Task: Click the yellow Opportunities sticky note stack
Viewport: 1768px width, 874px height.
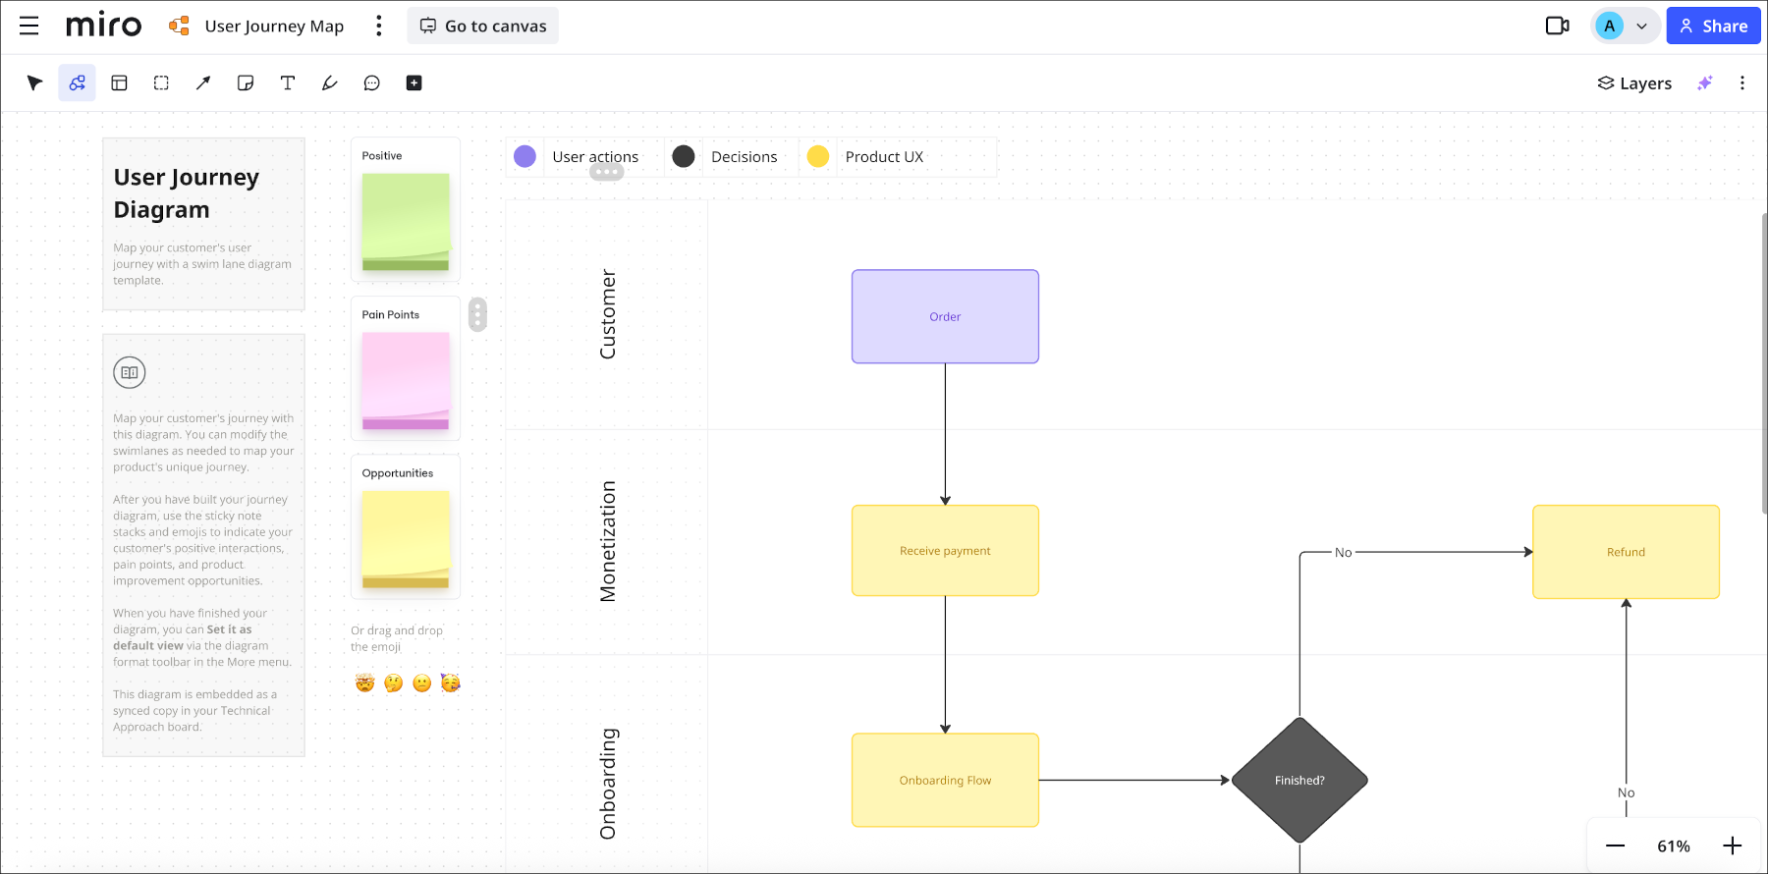Action: 406,538
